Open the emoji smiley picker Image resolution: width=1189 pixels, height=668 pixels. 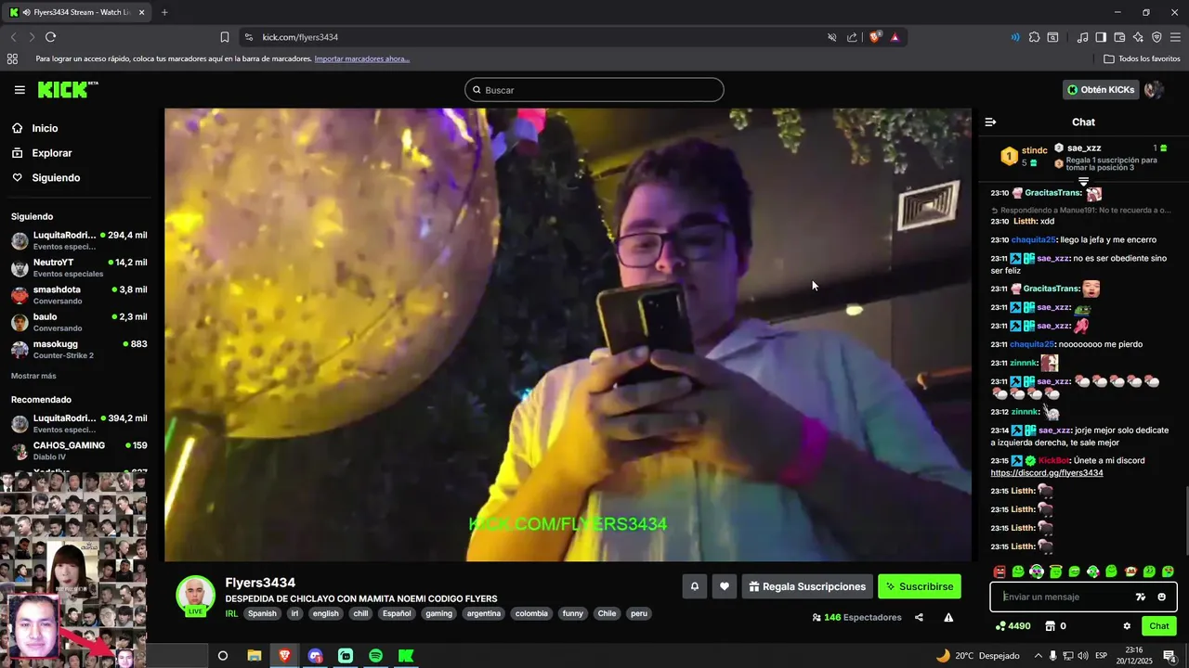click(x=1161, y=597)
